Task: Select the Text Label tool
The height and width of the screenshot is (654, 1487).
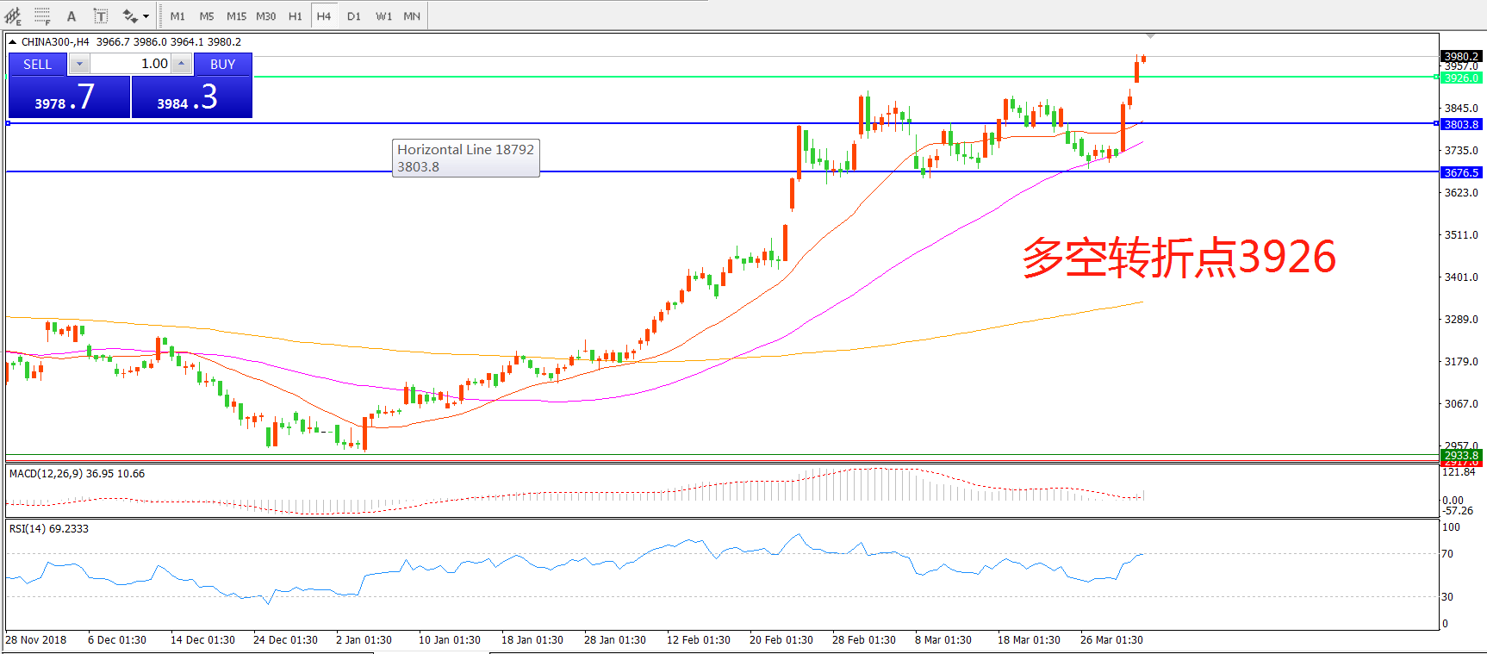Action: coord(101,16)
